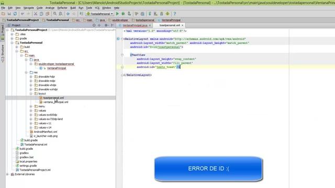This screenshot has height=188, width=335.
Task: Click the Attach debugger icon
Action: (129, 14)
